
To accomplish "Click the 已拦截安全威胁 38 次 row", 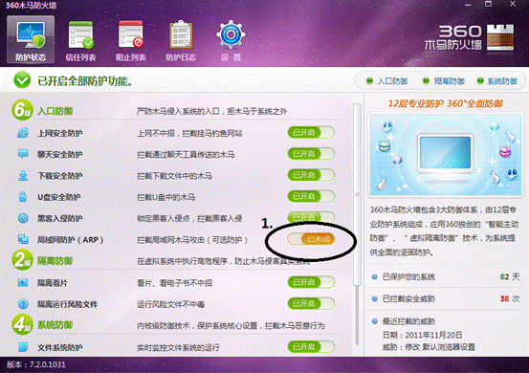I will [x=446, y=298].
